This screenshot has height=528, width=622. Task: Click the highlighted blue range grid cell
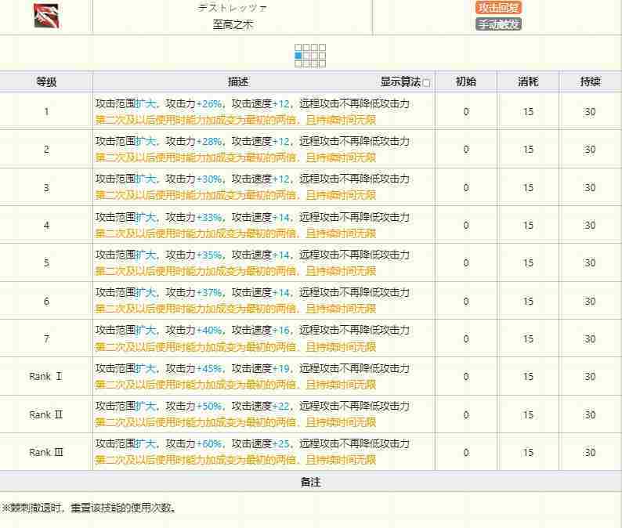coord(298,56)
